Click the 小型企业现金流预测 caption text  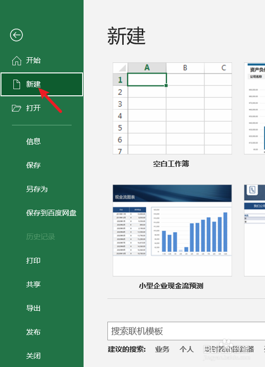coord(171,286)
